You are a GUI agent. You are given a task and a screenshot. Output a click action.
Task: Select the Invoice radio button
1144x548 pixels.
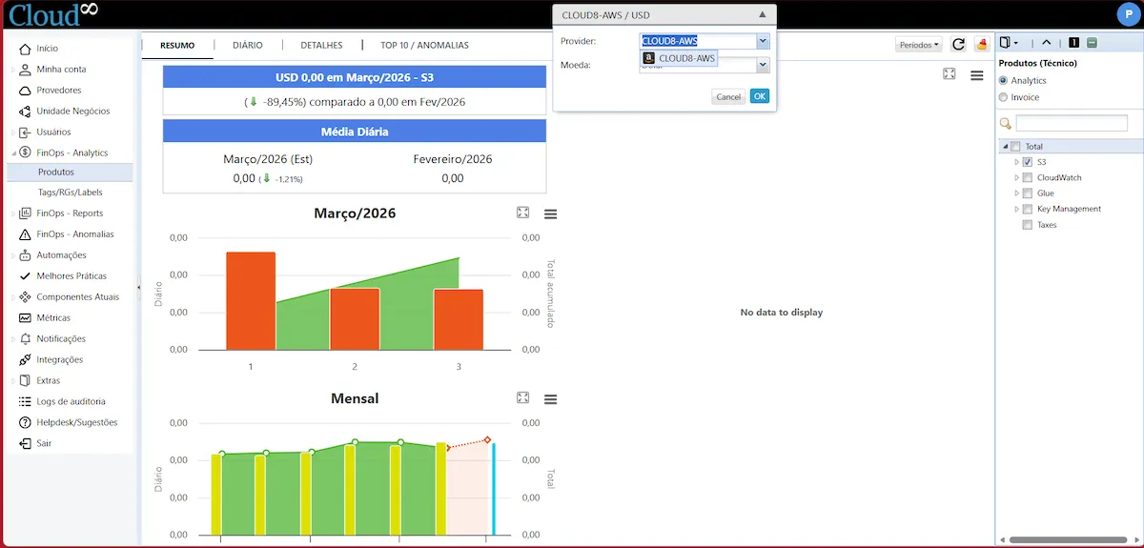(x=1003, y=97)
